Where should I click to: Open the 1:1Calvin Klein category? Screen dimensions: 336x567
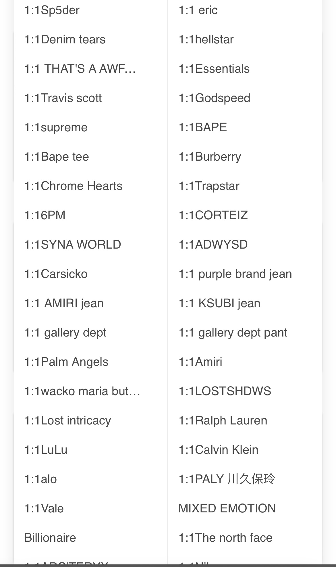pos(218,450)
